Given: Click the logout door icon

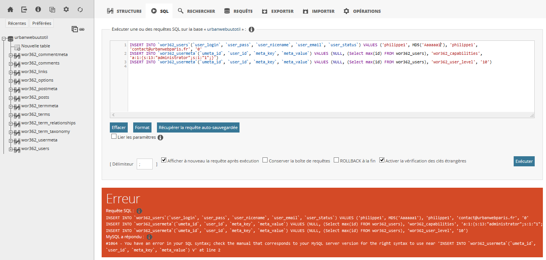Looking at the screenshot, I should pyautogui.click(x=24, y=9).
